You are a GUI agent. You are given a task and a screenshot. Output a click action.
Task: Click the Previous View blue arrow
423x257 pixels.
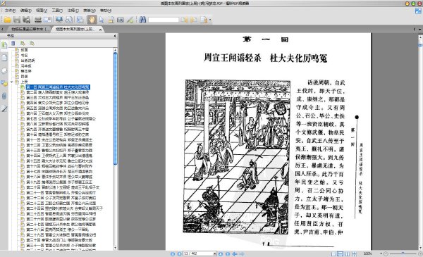pyautogui.click(x=235, y=253)
